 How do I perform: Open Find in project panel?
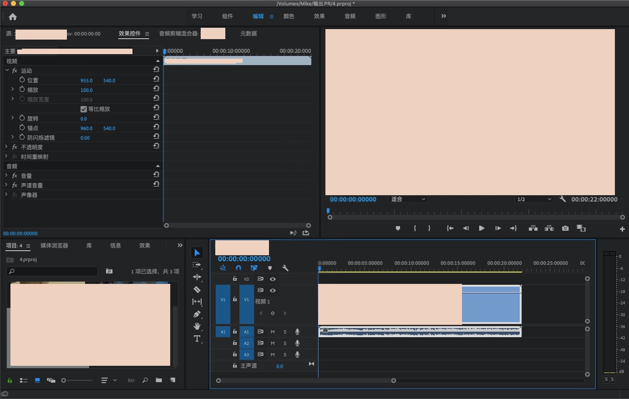pos(145,380)
